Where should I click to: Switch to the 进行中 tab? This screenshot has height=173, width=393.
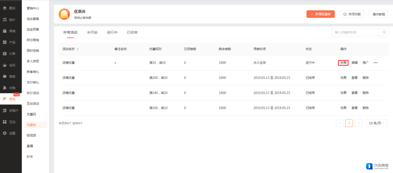[112, 32]
